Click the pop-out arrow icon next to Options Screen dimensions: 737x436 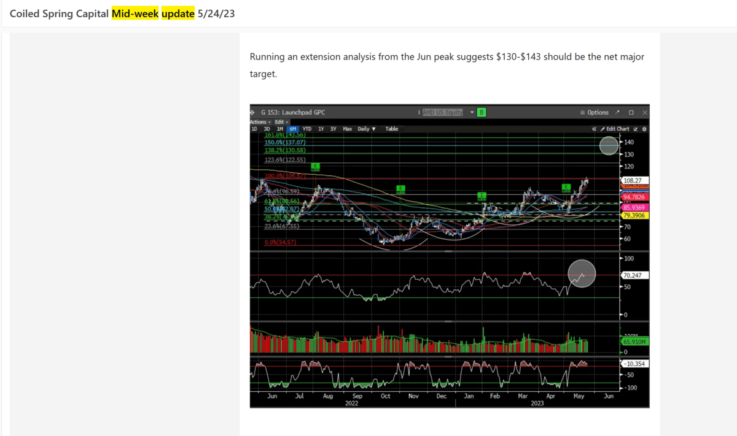(617, 112)
